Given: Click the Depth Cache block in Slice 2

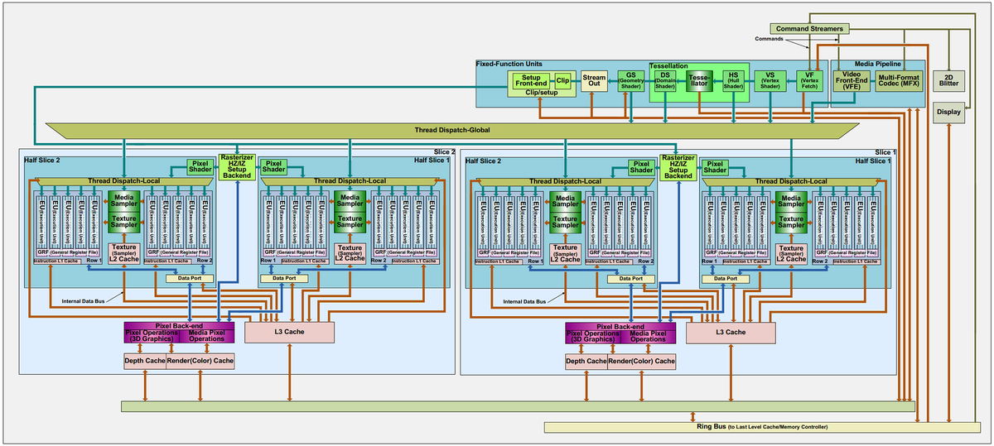Looking at the screenshot, I should 145,362.
